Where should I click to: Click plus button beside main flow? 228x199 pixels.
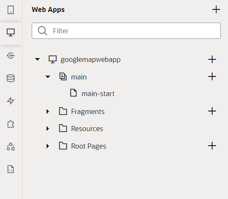click(212, 76)
